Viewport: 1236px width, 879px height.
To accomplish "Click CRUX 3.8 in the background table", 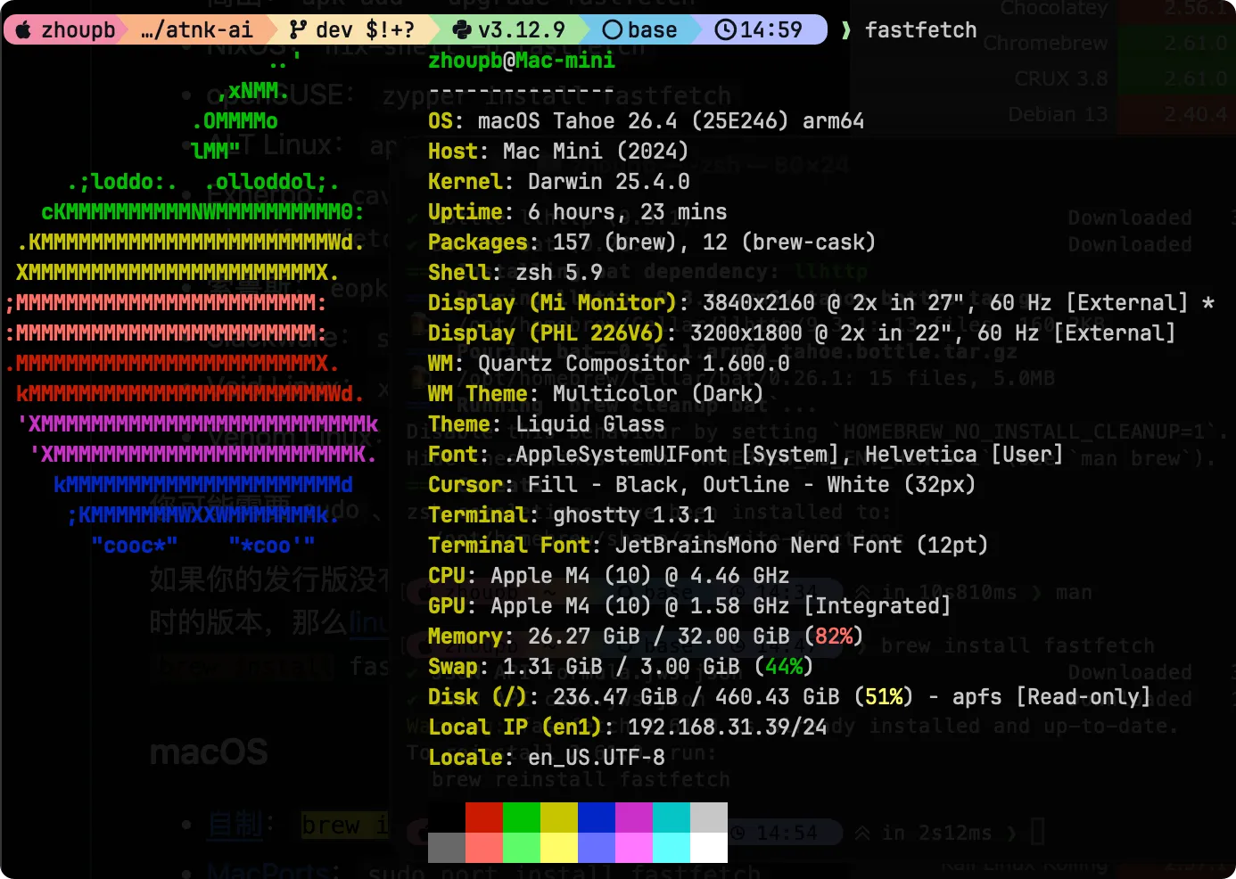I will (x=1061, y=78).
